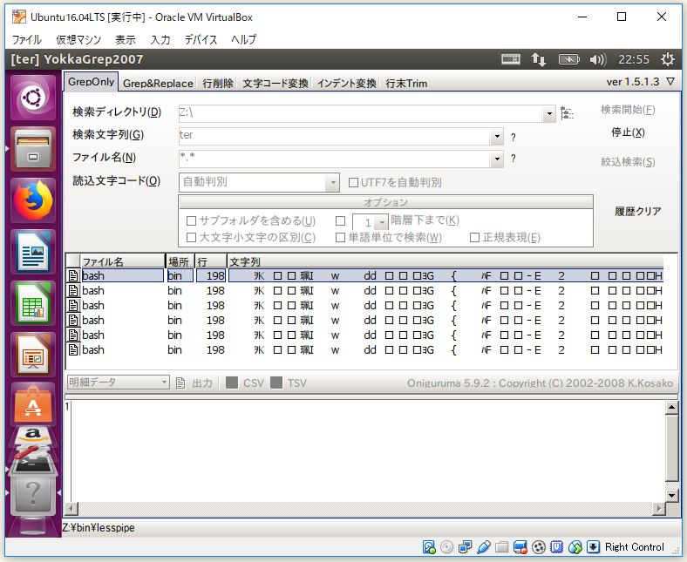Switch to GrepOnly tab
This screenshot has height=562, width=687.
pyautogui.click(x=91, y=82)
